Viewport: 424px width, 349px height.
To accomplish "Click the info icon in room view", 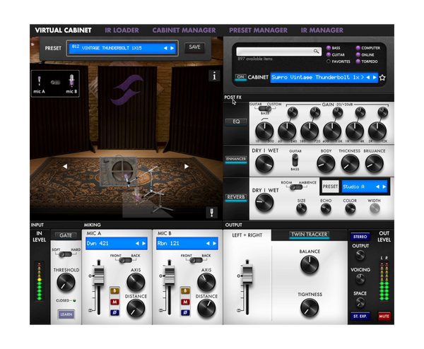I will pyautogui.click(x=214, y=76).
